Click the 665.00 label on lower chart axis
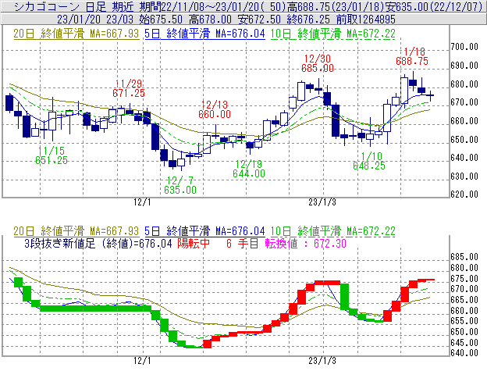 click(464, 300)
